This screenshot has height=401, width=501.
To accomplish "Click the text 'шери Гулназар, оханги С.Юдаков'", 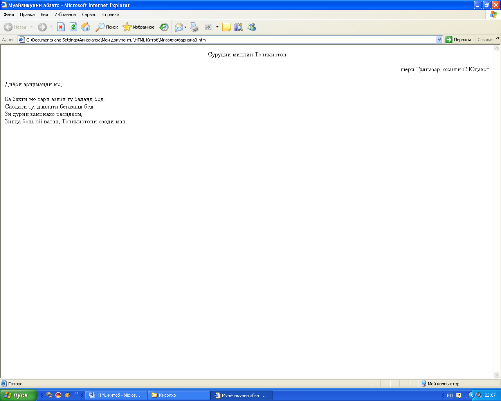I will 445,69.
